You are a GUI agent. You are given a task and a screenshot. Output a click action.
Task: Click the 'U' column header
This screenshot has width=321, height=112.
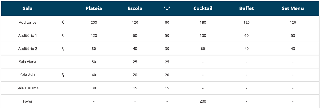(167, 9)
